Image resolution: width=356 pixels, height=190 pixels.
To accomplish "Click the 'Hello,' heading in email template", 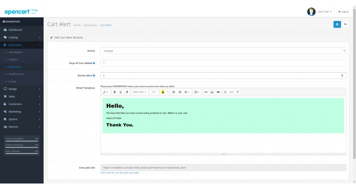I will pos(115,106).
